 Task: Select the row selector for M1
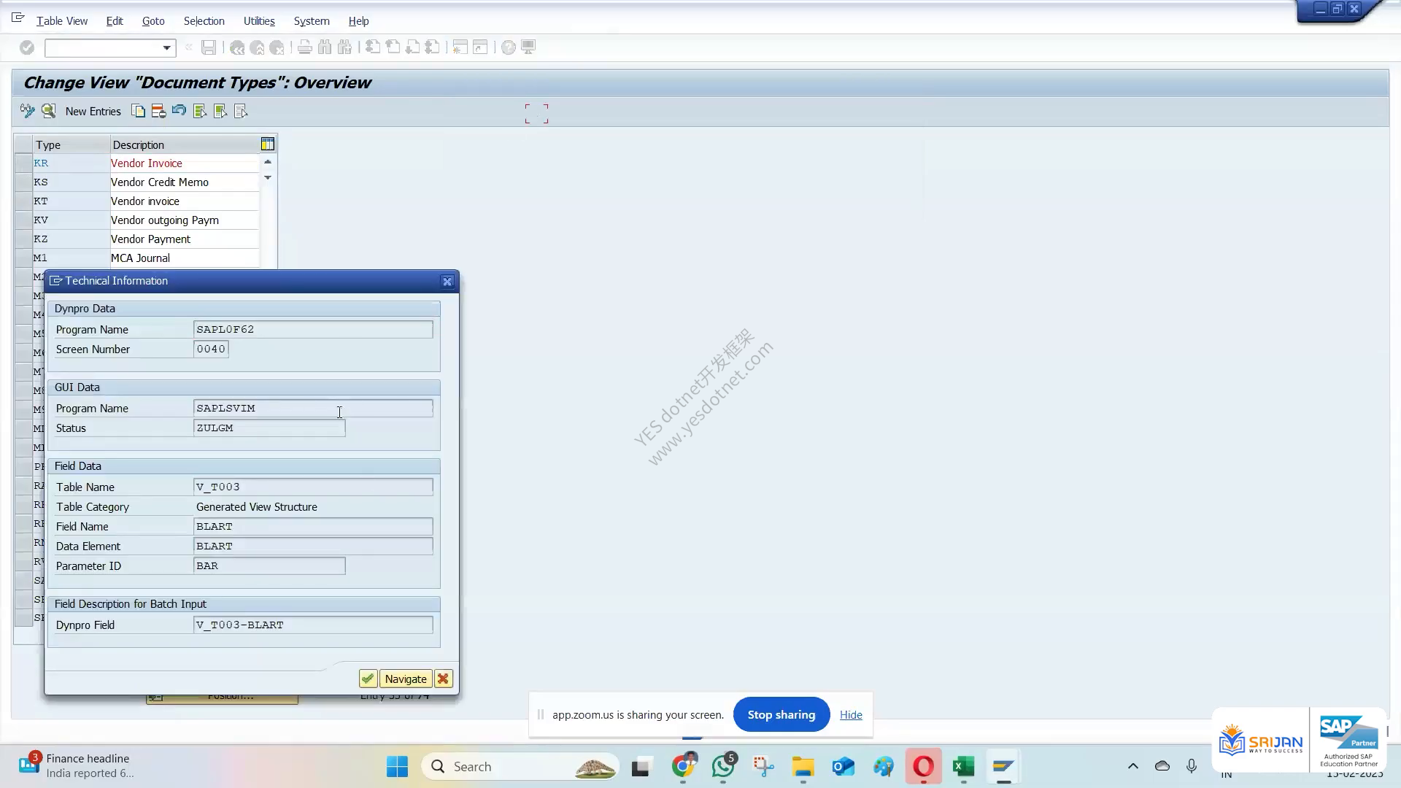pyautogui.click(x=23, y=258)
